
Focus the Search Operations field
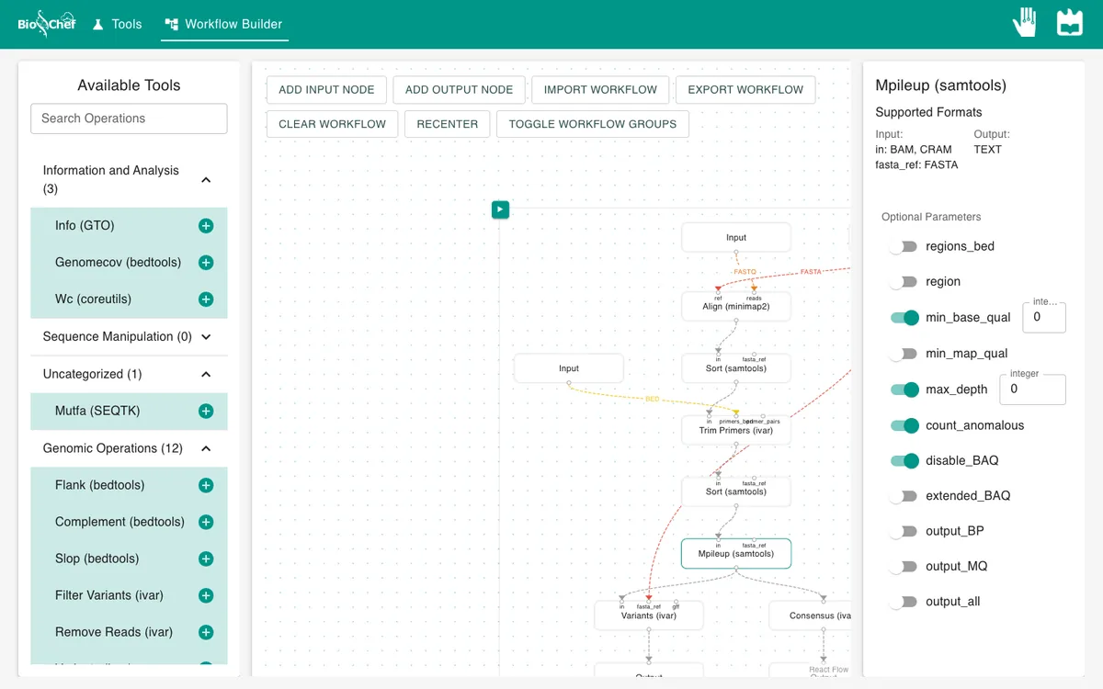(129, 119)
